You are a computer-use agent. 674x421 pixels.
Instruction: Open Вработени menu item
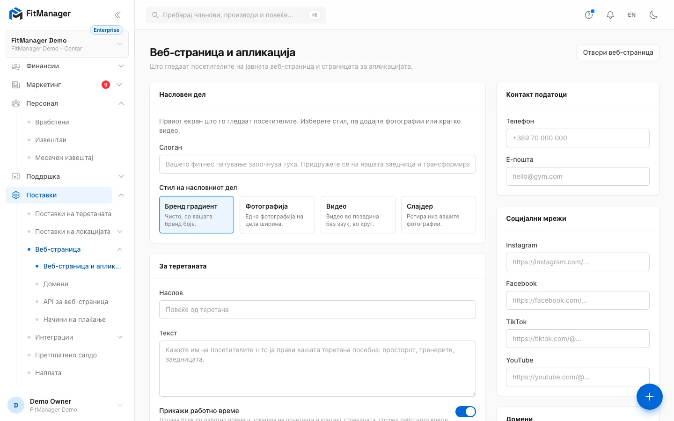(x=52, y=122)
